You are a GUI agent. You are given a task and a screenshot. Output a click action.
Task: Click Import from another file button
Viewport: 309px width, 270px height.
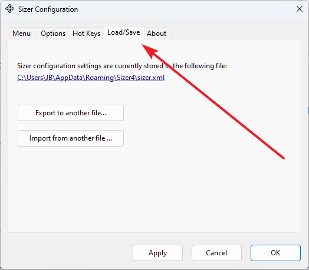[x=71, y=138]
